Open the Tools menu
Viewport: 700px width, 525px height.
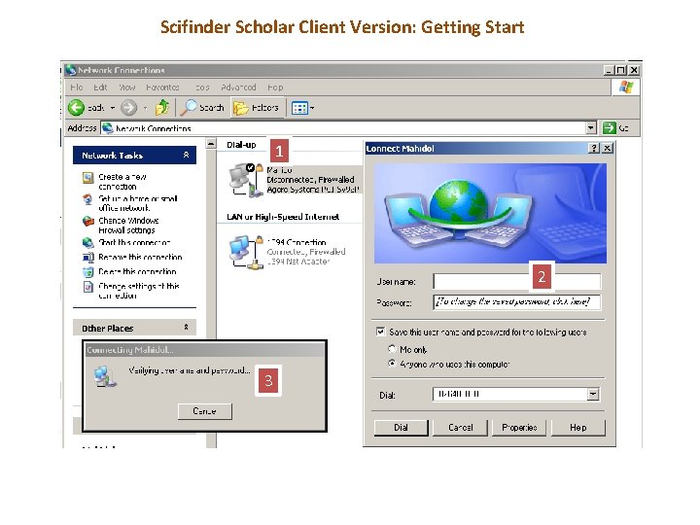(x=202, y=87)
